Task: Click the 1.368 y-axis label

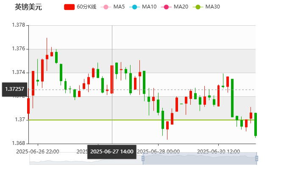Action: point(19,143)
